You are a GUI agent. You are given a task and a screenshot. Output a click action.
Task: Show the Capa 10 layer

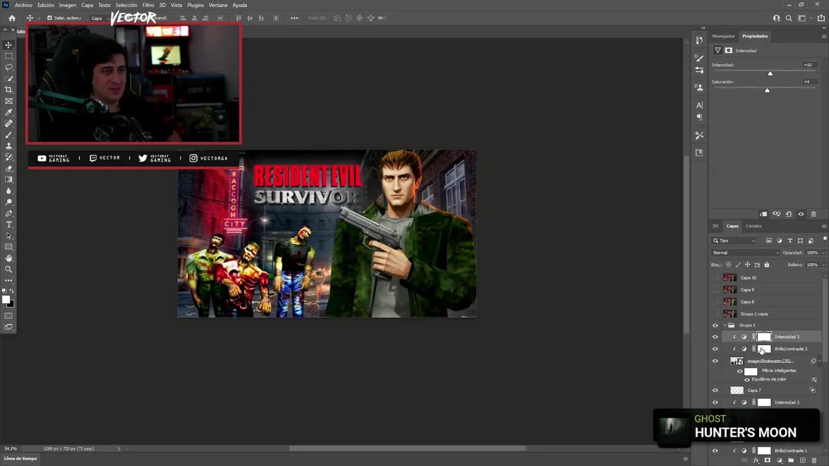pyautogui.click(x=715, y=278)
